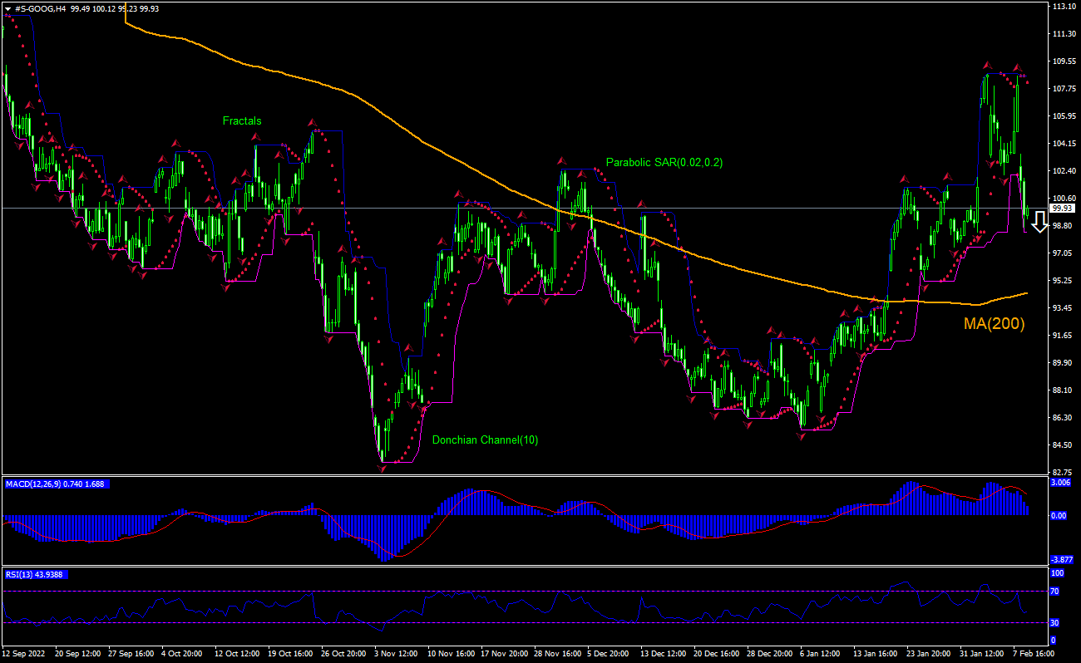
Task: Click the 13 Jan 16:00 time axis label
Action: (x=876, y=654)
